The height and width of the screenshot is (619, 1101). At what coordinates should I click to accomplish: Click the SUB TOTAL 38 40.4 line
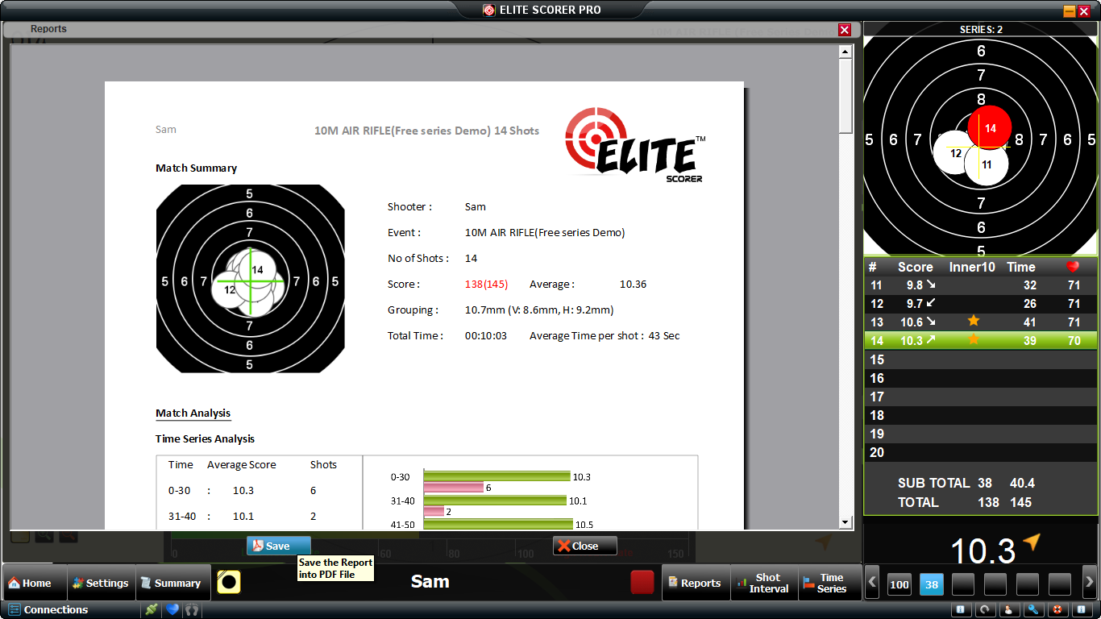[966, 483]
